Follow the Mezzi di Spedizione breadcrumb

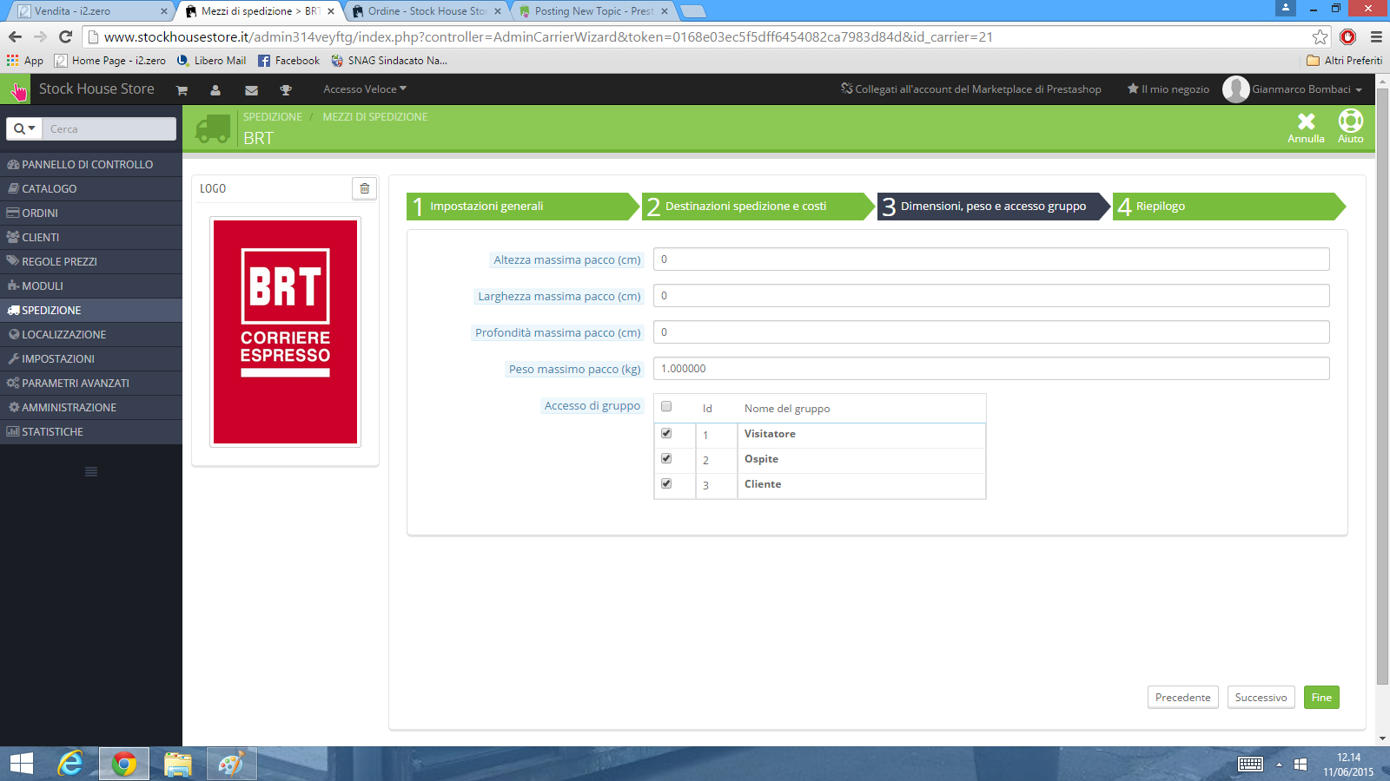(x=375, y=117)
